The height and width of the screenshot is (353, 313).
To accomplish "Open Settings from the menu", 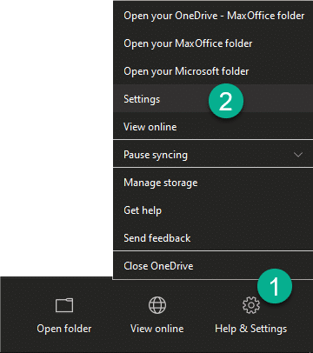I will click(213, 98).
